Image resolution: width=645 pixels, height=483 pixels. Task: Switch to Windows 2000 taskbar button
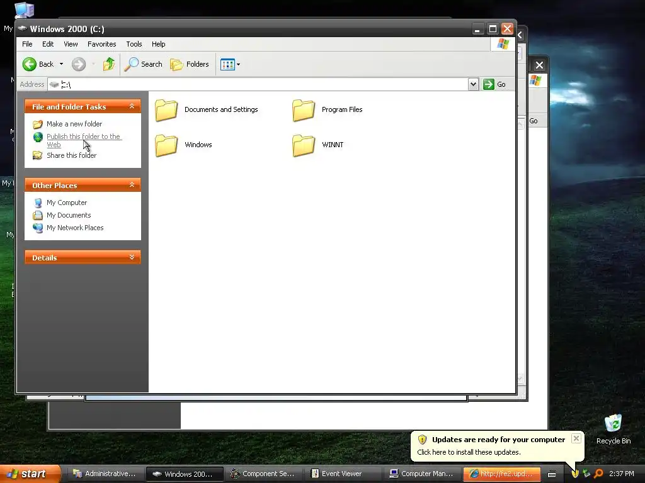[x=185, y=474]
